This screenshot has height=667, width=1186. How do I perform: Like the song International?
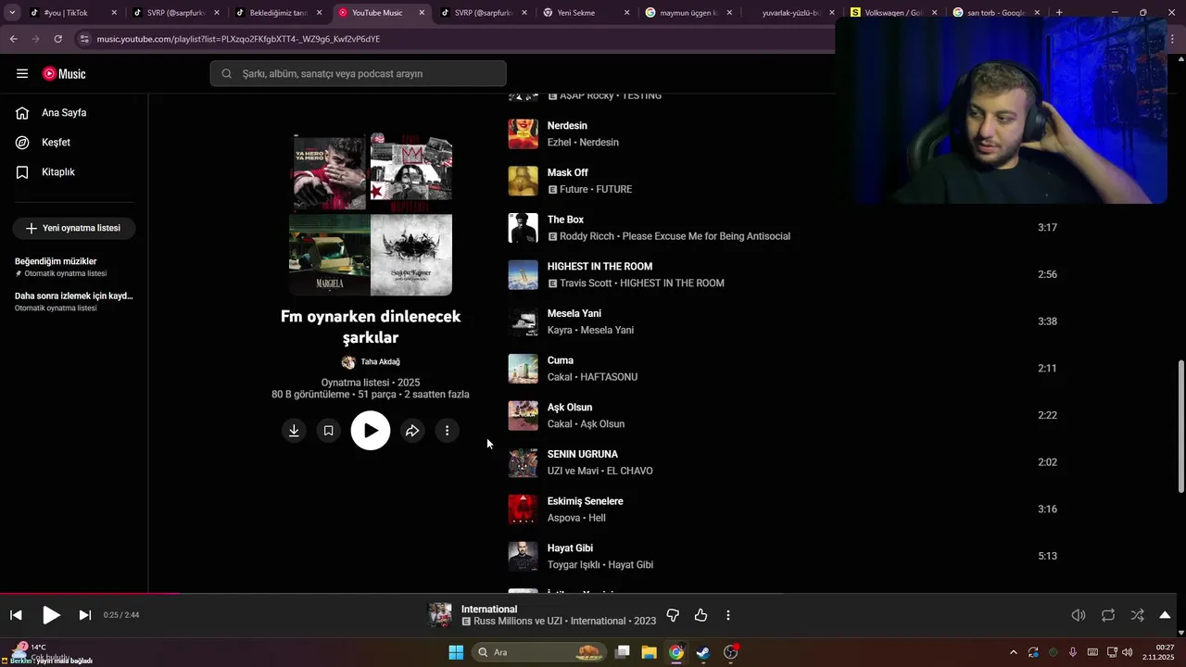click(701, 615)
